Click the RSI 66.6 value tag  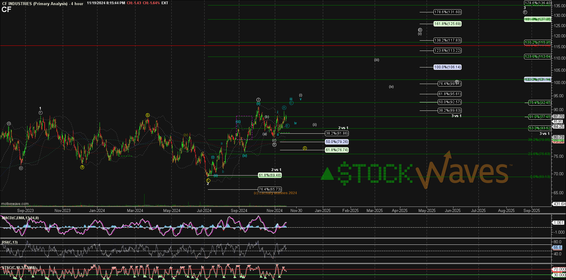point(557,247)
